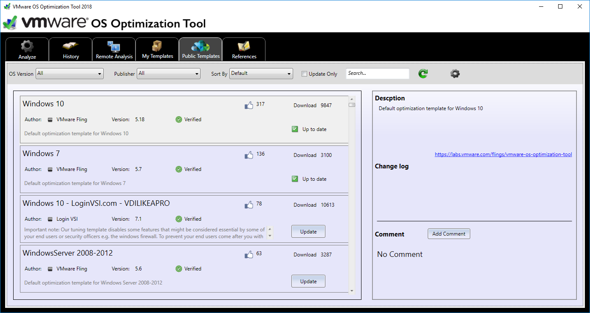
Task: Focus the Search input field
Action: pyautogui.click(x=378, y=74)
